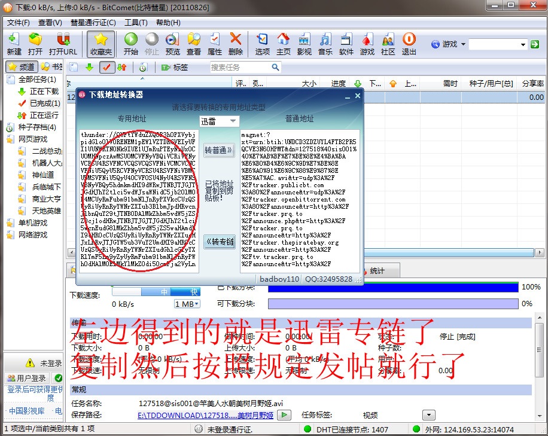Viewport: 548px width, 436px height.
Task: Open the 网络游戏 folder
Action: click(x=32, y=235)
